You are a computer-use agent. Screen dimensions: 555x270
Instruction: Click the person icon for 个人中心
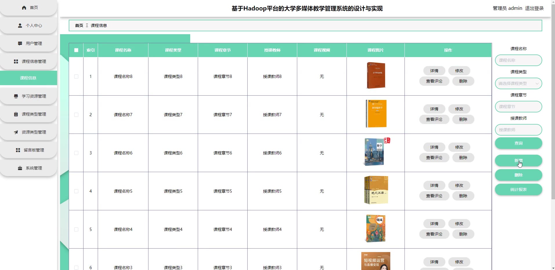tap(20, 25)
